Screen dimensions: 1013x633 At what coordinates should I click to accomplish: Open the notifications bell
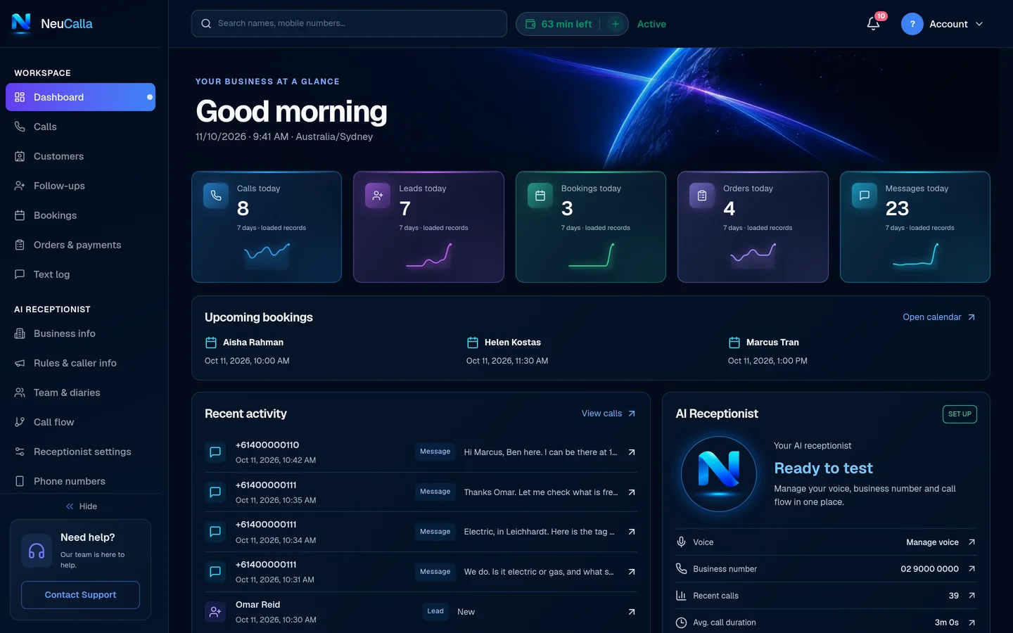coord(873,24)
